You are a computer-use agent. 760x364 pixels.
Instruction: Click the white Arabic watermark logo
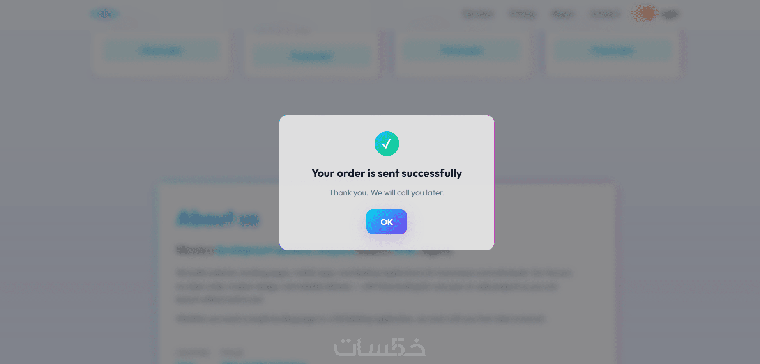[380, 348]
